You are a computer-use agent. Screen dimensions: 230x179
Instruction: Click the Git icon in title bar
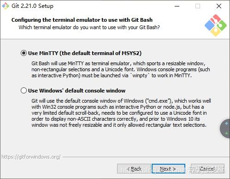[6, 6]
